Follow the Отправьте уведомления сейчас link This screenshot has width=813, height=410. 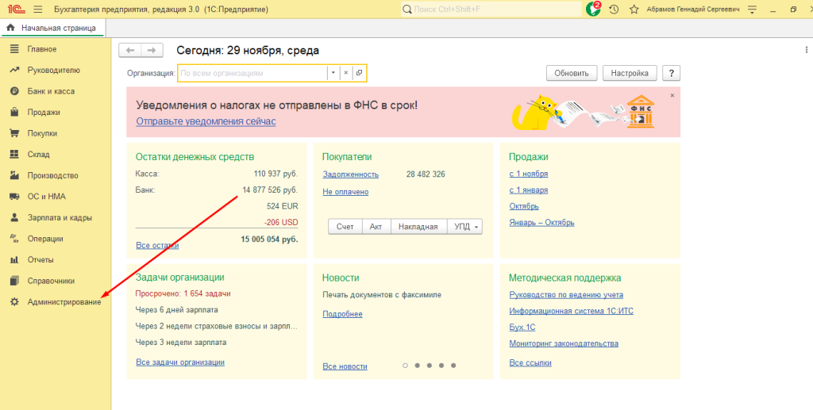[x=206, y=121]
